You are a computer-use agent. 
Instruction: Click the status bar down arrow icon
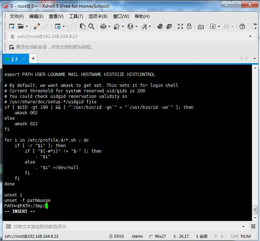tap(222, 236)
